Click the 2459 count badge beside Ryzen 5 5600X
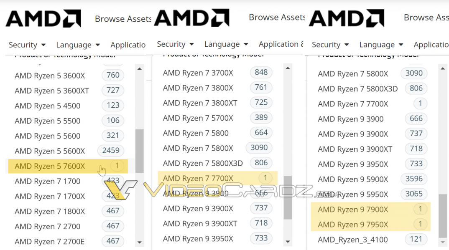 pyautogui.click(x=111, y=151)
